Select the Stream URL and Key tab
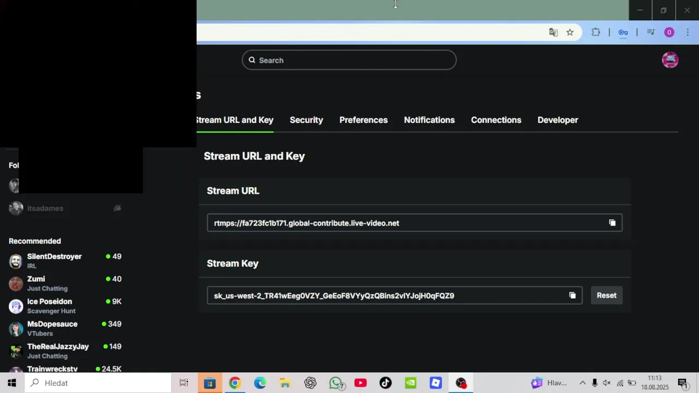The height and width of the screenshot is (393, 699). coord(235,120)
